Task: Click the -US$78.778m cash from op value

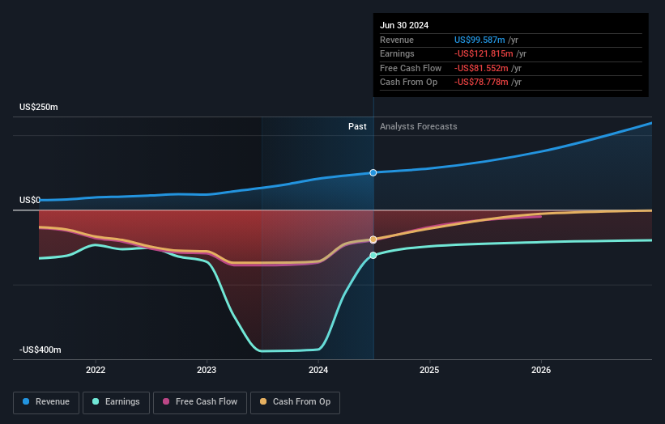Action: click(481, 83)
